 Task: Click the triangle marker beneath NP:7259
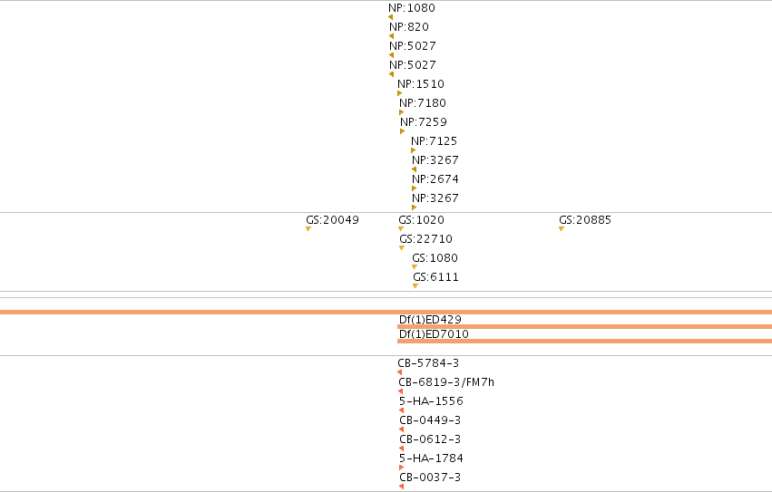tap(402, 131)
